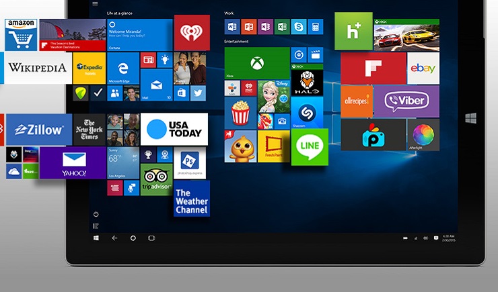Open the Shazam tile

point(307,113)
